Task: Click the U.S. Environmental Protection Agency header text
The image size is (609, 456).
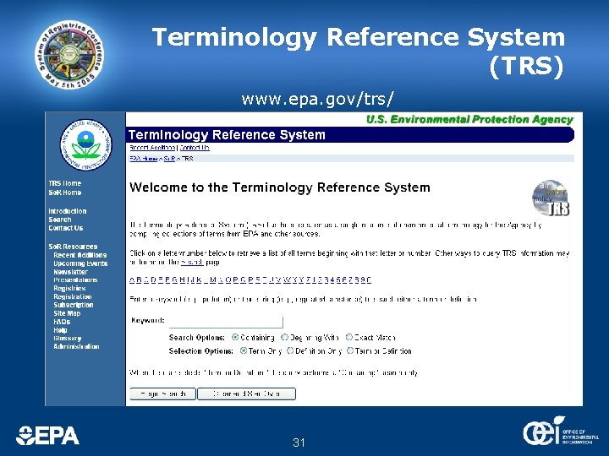Action: click(x=469, y=119)
